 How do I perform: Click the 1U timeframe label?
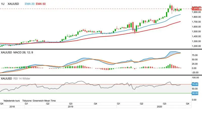pyautogui.click(x=3, y=4)
